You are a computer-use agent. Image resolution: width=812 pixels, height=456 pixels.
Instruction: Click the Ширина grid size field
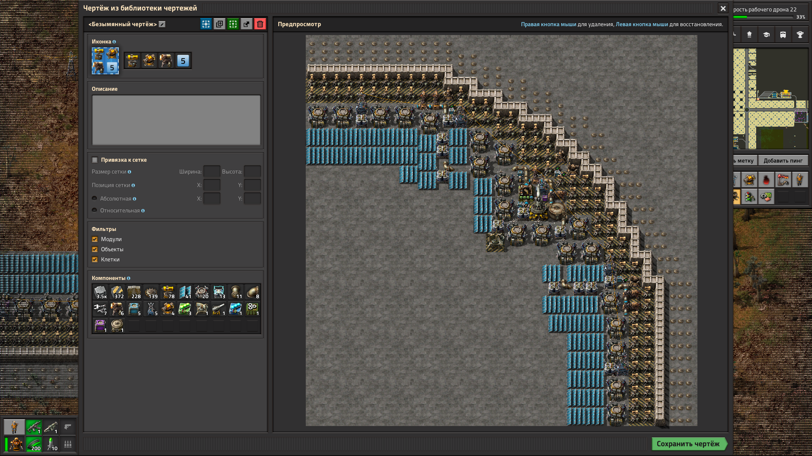pos(212,172)
